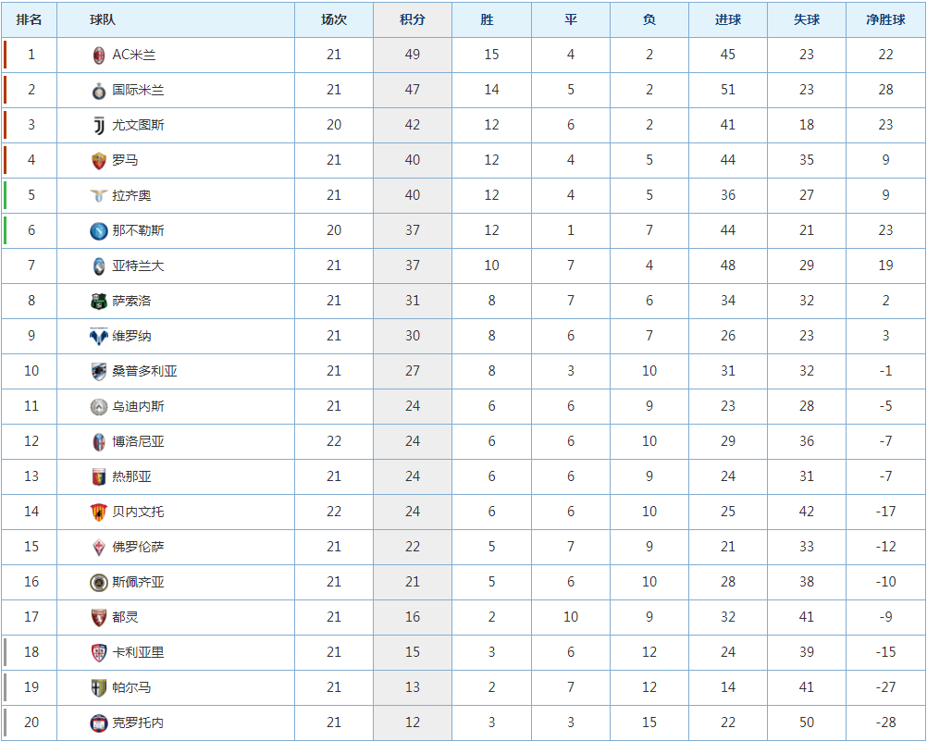The height and width of the screenshot is (741, 927).
Task: Click the 罗马 shield badge icon
Action: [x=99, y=160]
